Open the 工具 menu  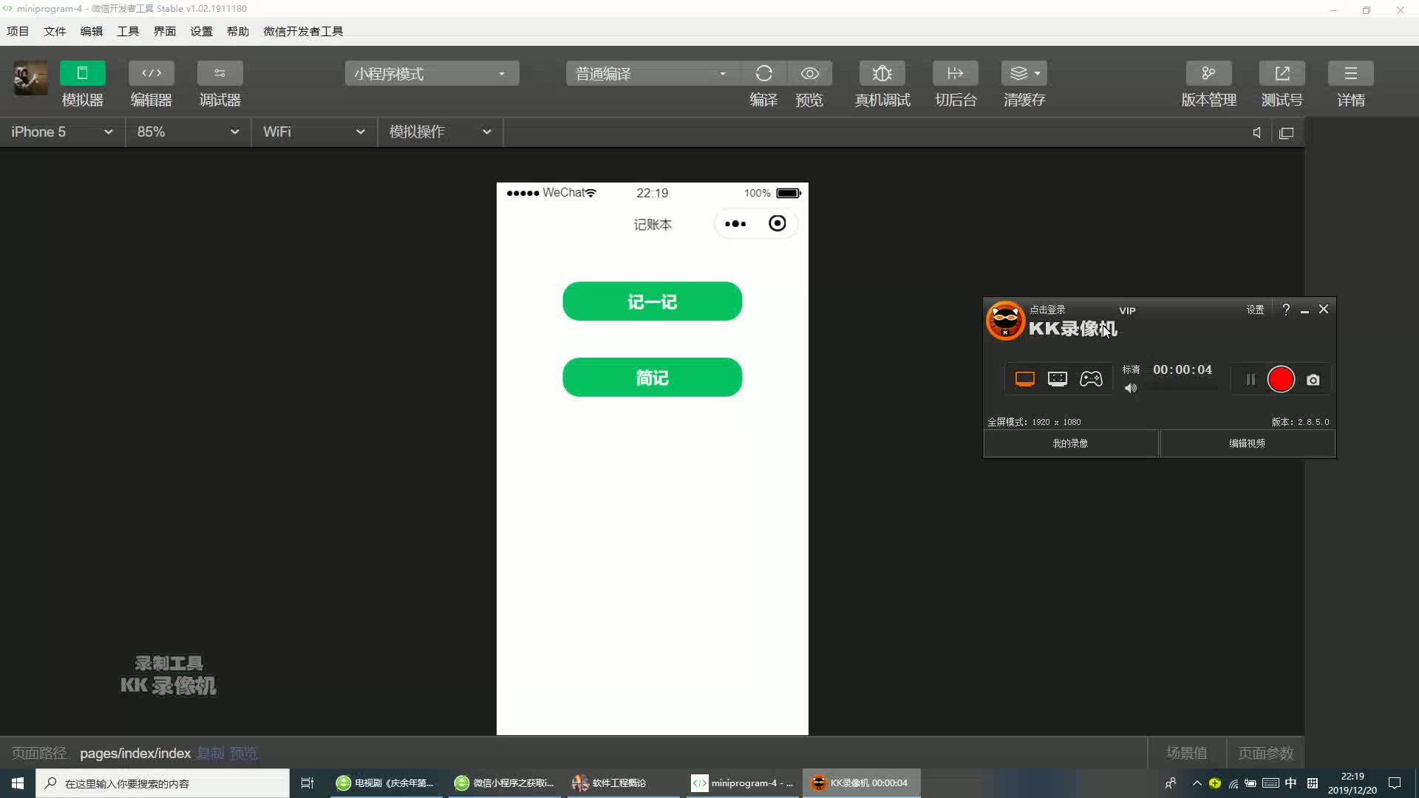coord(127,31)
